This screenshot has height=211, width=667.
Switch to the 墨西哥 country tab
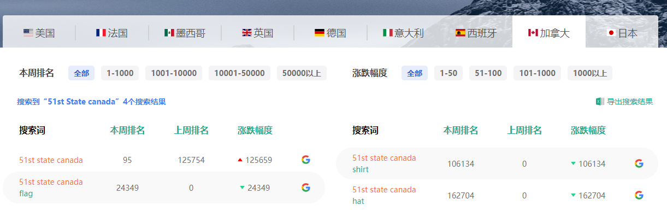[x=185, y=33]
